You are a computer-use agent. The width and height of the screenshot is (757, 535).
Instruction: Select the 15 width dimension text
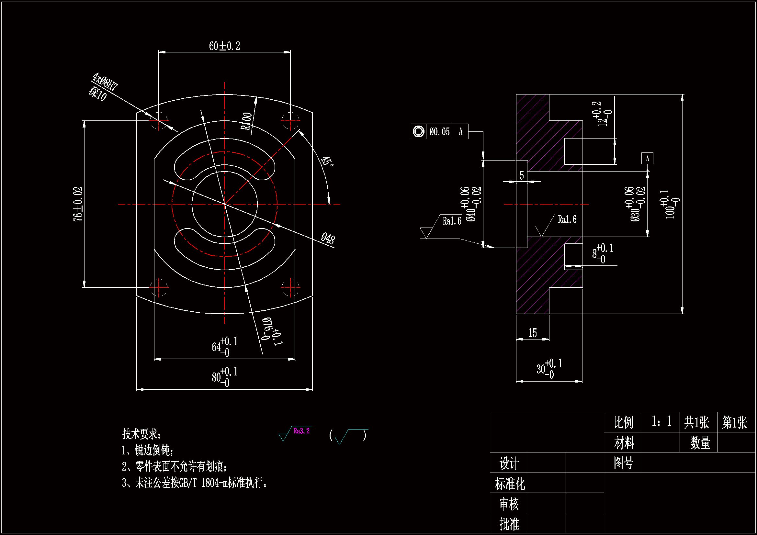point(533,333)
